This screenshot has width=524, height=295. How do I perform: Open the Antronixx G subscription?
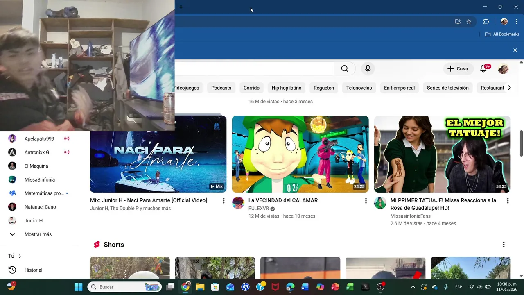pos(39,152)
